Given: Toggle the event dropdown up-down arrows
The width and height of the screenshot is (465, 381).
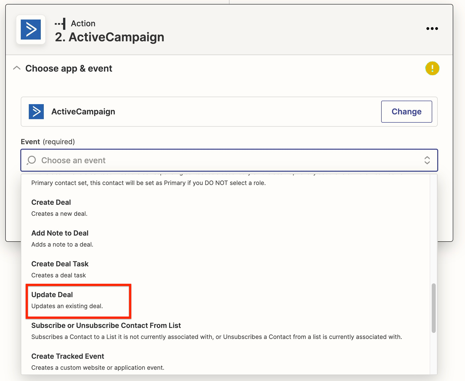Looking at the screenshot, I should pyautogui.click(x=427, y=160).
